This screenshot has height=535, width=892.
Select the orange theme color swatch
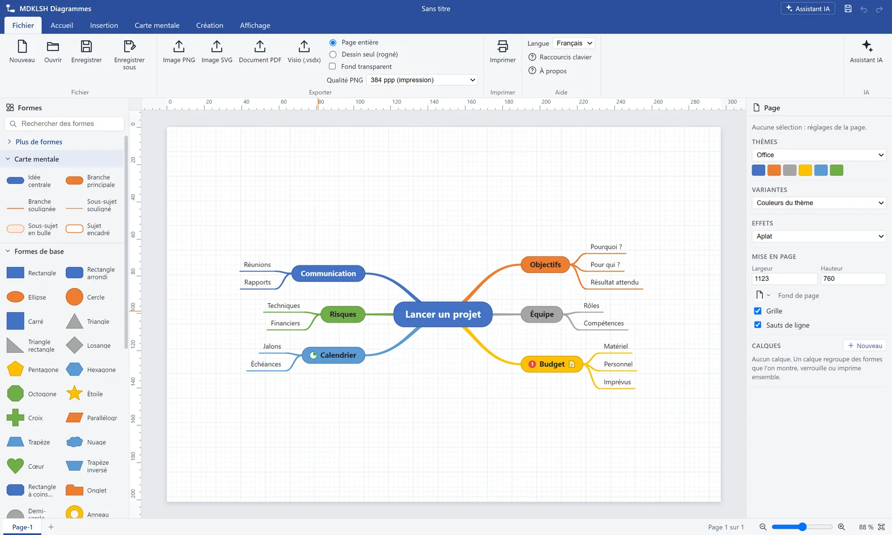click(774, 170)
